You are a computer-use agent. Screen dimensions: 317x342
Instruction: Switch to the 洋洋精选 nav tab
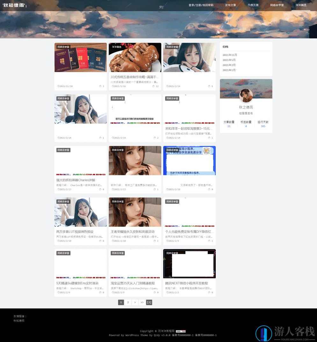click(301, 5)
